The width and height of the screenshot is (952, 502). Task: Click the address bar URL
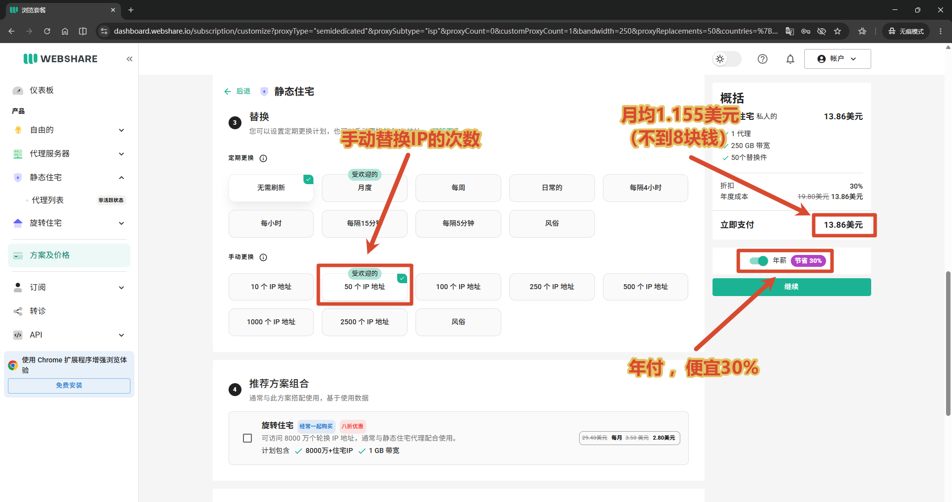(445, 31)
